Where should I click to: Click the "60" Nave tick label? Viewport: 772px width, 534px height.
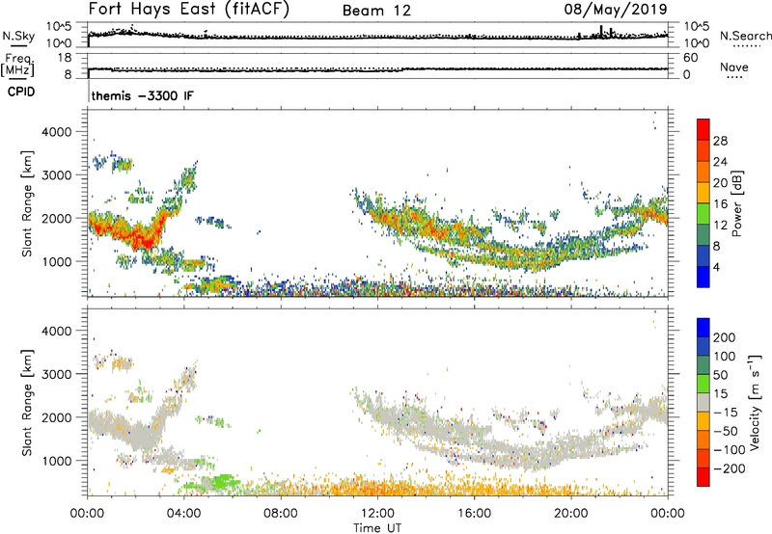691,58
